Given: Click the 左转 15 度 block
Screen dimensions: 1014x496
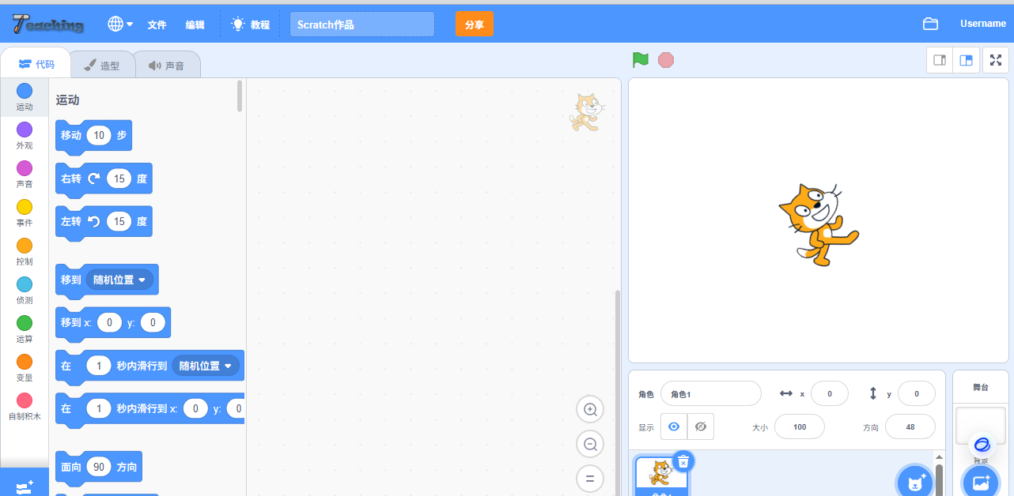Looking at the screenshot, I should click(x=104, y=222).
